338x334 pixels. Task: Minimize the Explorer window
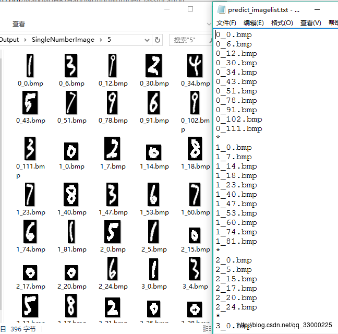[167, 9]
